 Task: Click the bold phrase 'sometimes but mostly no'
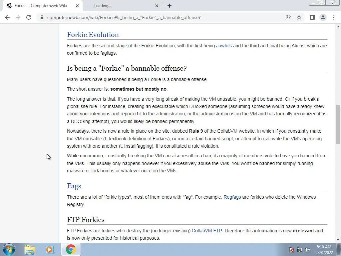138,89
